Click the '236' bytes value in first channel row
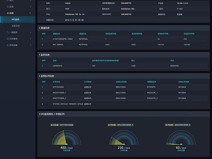This screenshot has width=212, height=159. (x=185, y=39)
